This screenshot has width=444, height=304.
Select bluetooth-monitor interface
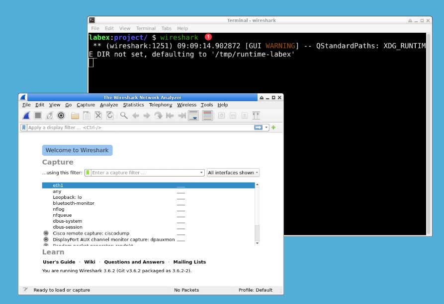point(148,203)
